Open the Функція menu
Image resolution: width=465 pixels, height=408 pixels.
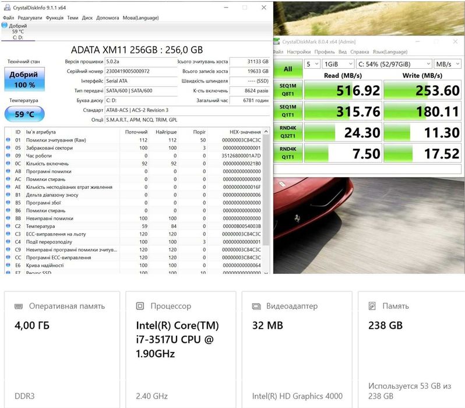coord(55,18)
